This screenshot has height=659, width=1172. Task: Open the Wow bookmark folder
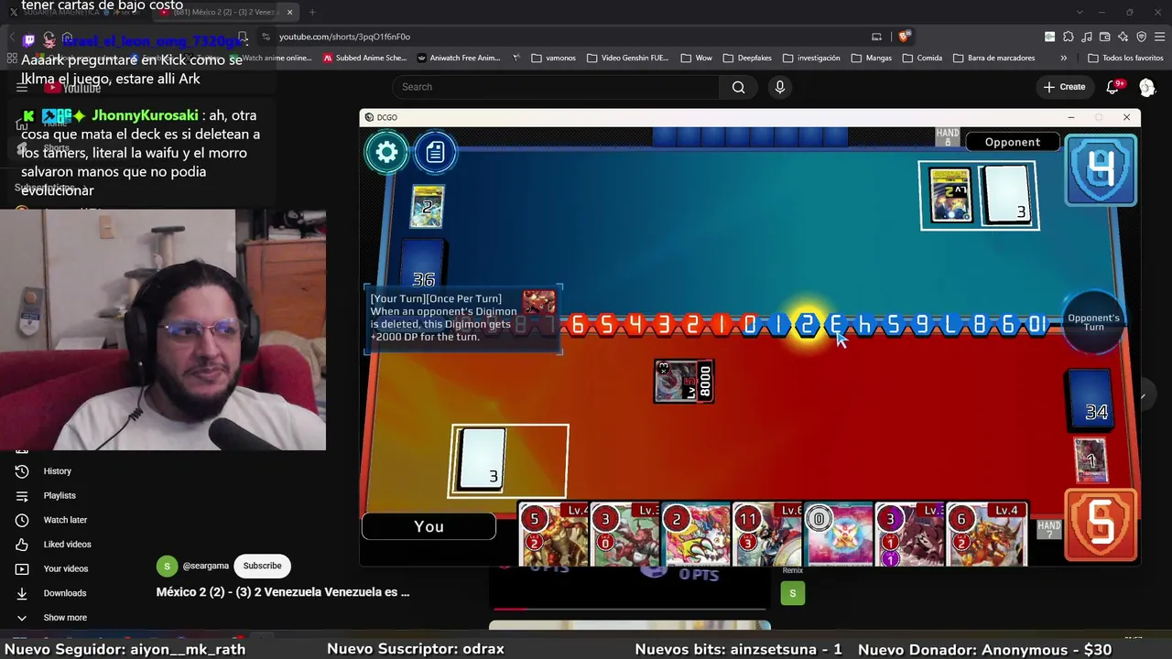click(696, 58)
